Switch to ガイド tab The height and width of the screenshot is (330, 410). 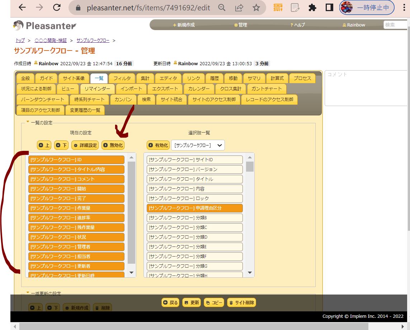click(46, 78)
